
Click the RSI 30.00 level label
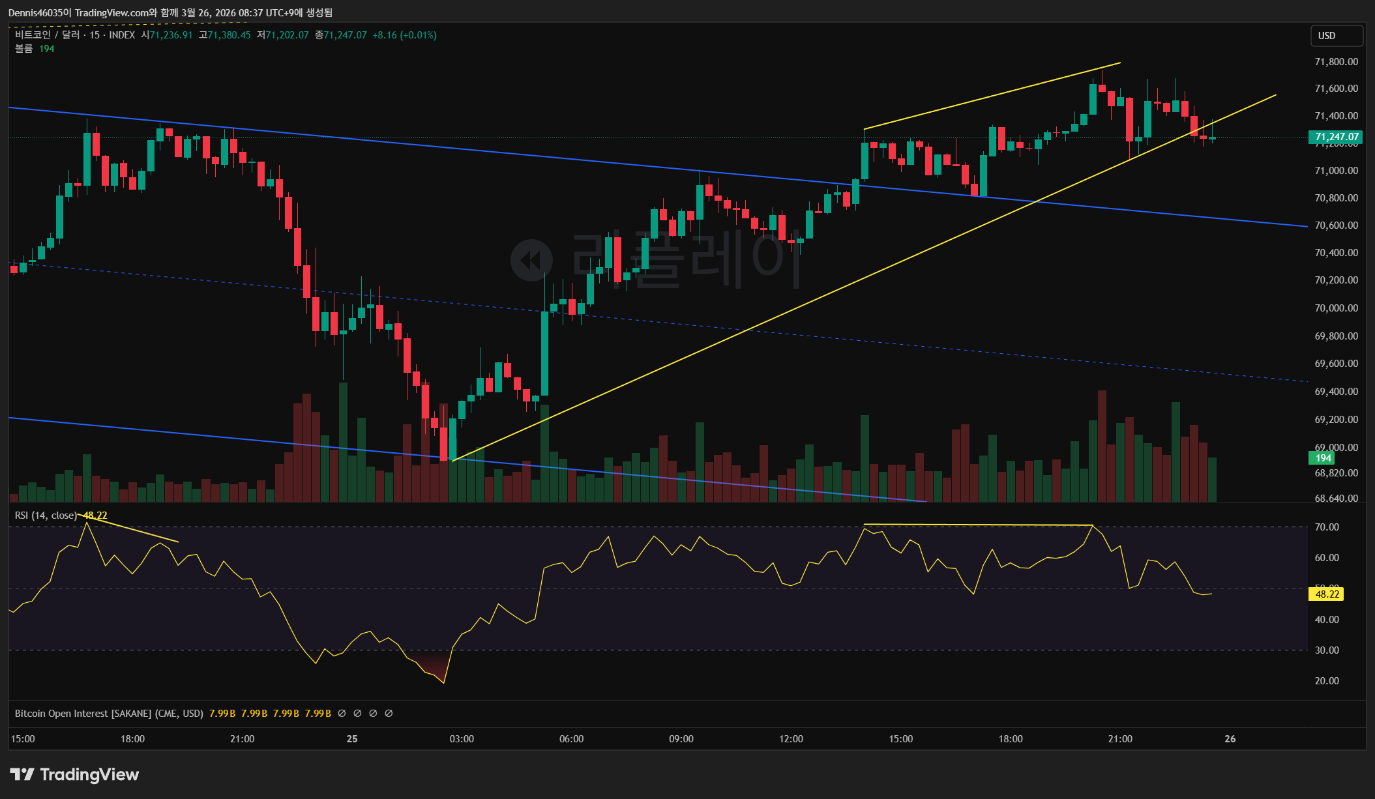1327,650
